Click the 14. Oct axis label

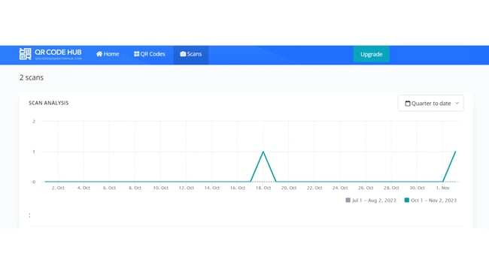pyautogui.click(x=211, y=188)
